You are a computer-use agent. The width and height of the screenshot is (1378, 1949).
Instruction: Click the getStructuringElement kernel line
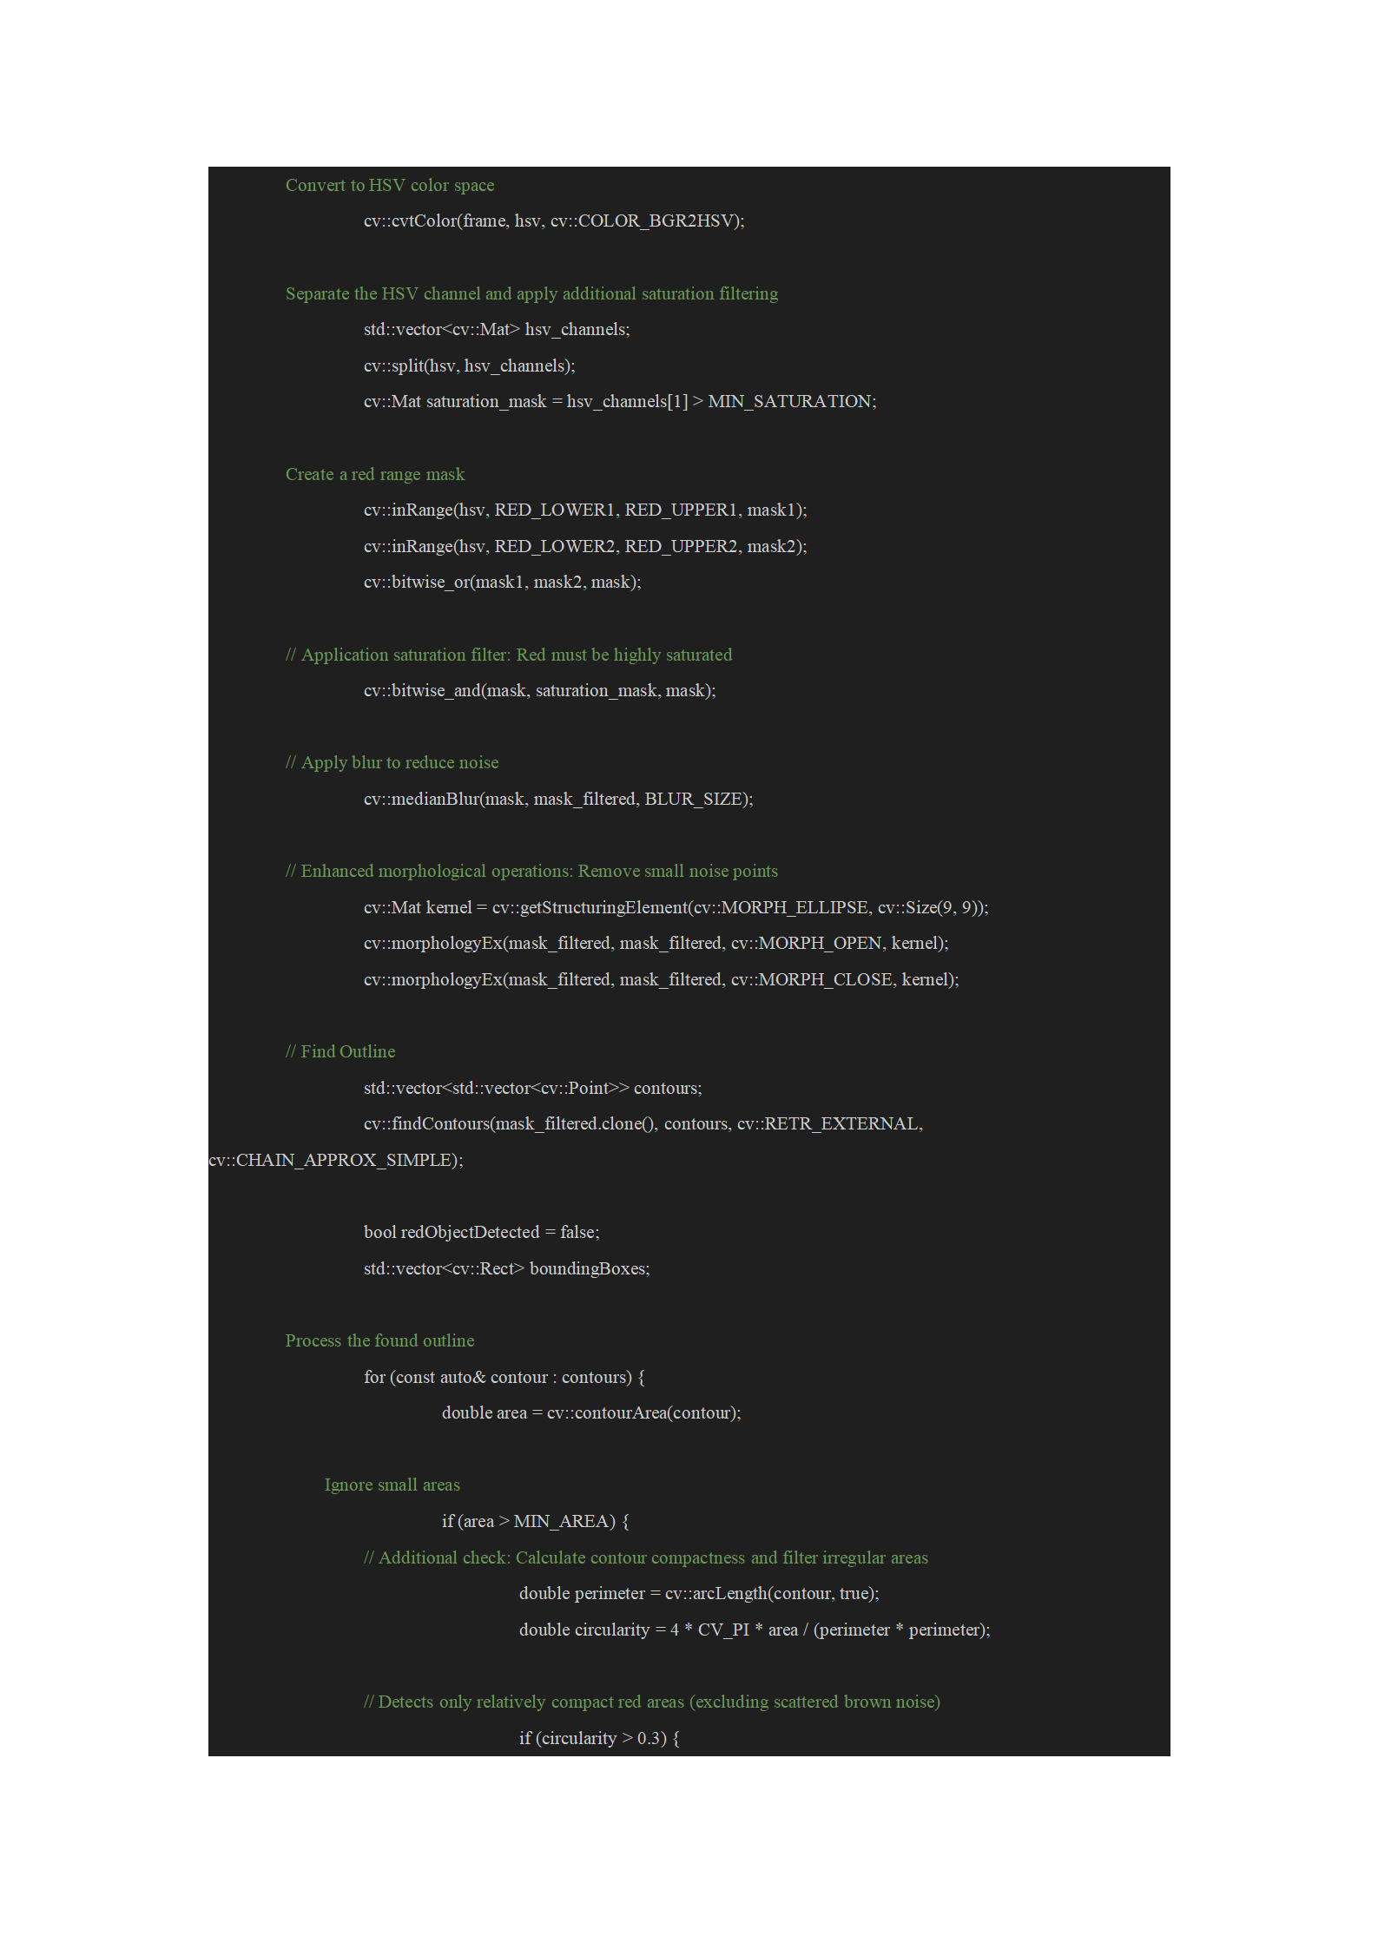(x=676, y=907)
